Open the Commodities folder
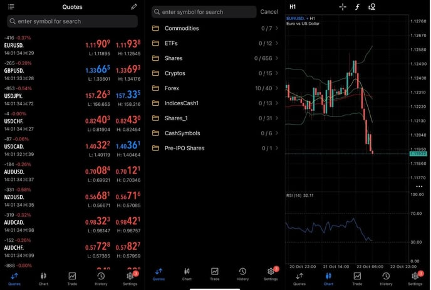 point(215,28)
